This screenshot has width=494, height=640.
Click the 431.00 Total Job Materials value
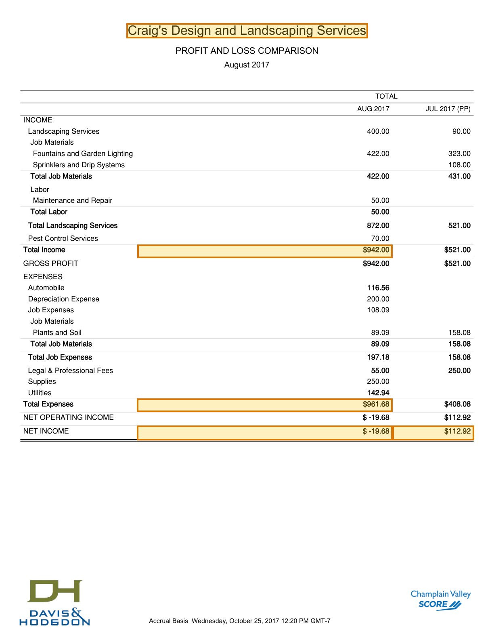pyautogui.click(x=459, y=176)
